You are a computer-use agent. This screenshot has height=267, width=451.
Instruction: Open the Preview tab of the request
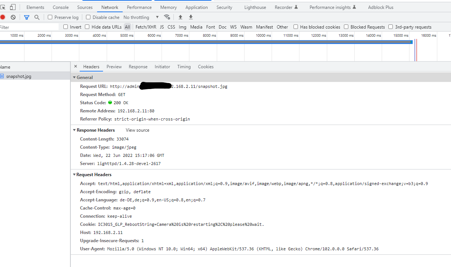pyautogui.click(x=114, y=67)
